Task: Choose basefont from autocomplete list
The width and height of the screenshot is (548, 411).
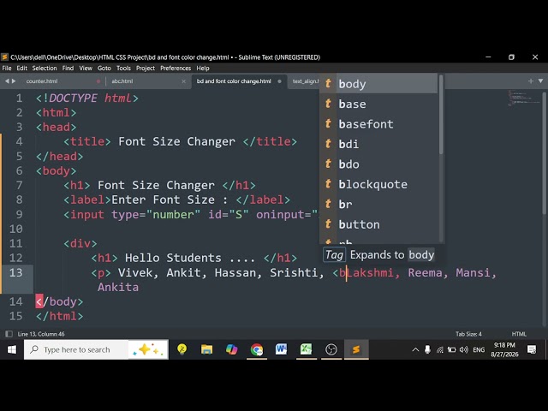Action: click(378, 123)
